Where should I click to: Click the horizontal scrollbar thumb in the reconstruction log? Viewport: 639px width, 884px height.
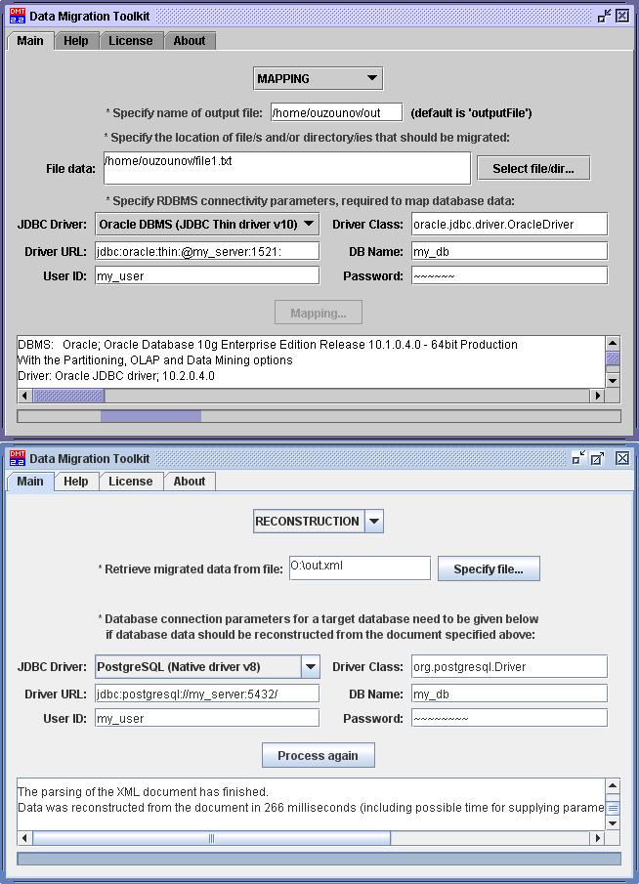pos(211,838)
